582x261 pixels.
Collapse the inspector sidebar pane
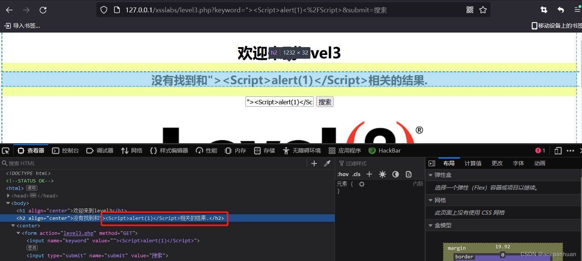tap(432, 163)
